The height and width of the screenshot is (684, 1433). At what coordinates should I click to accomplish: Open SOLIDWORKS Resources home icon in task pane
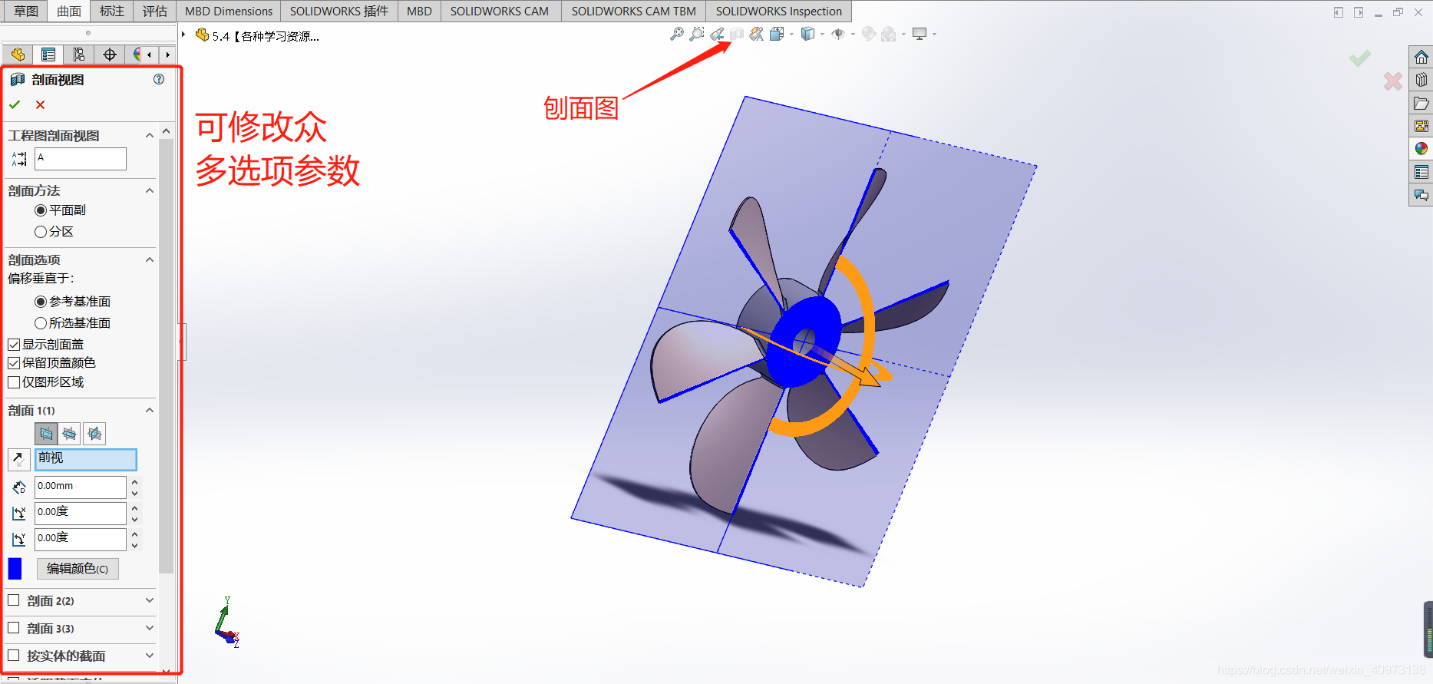1421,57
